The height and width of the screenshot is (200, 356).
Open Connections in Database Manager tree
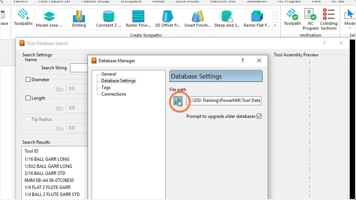pyautogui.click(x=114, y=94)
